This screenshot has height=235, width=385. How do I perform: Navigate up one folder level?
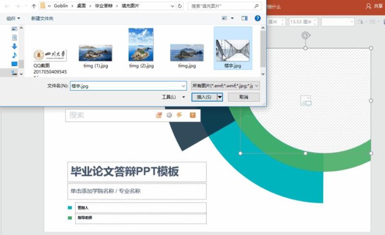point(34,6)
